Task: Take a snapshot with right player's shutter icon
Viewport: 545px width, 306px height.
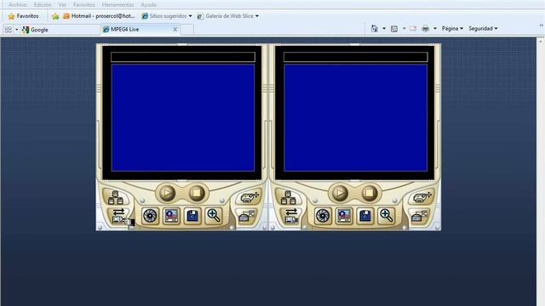Action: (x=323, y=216)
